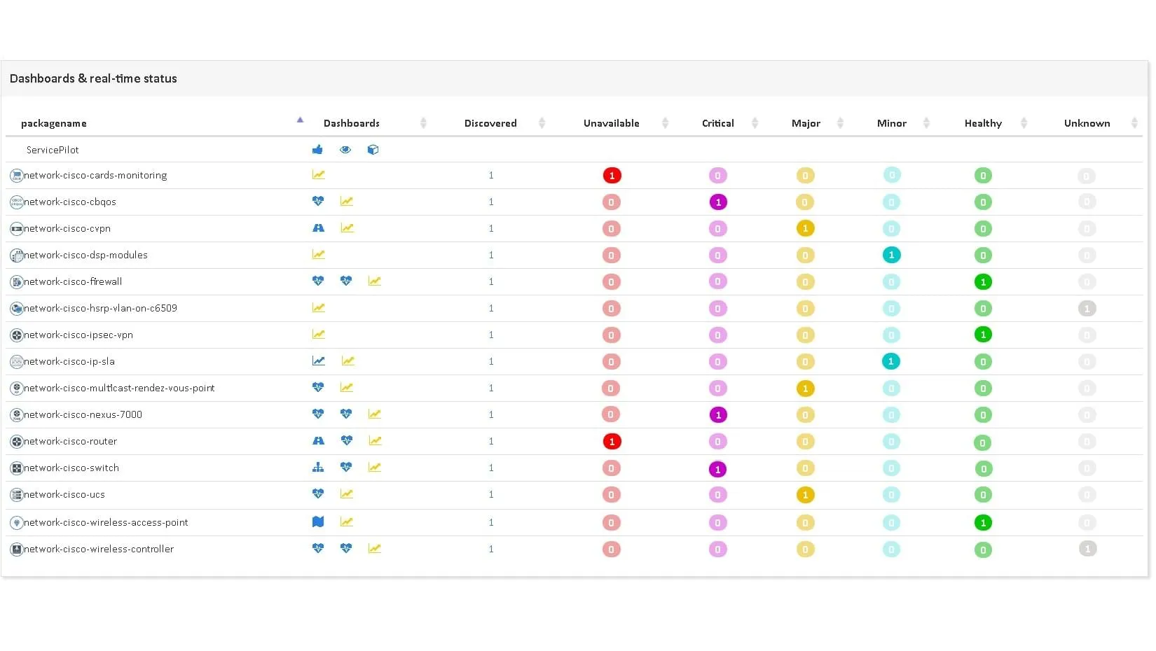Image resolution: width=1156 pixels, height=651 pixels.
Task: Click the road icon for network-cisco-cvpn
Action: [318, 227]
